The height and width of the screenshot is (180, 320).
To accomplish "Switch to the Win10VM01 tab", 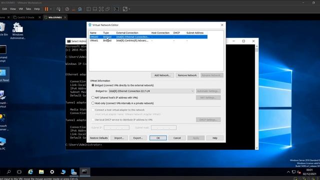I will pos(55,17).
